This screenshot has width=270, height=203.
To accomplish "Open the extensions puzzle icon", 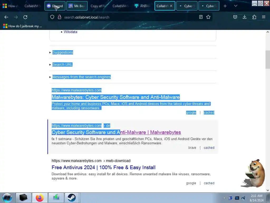I will pyautogui.click(x=254, y=17).
